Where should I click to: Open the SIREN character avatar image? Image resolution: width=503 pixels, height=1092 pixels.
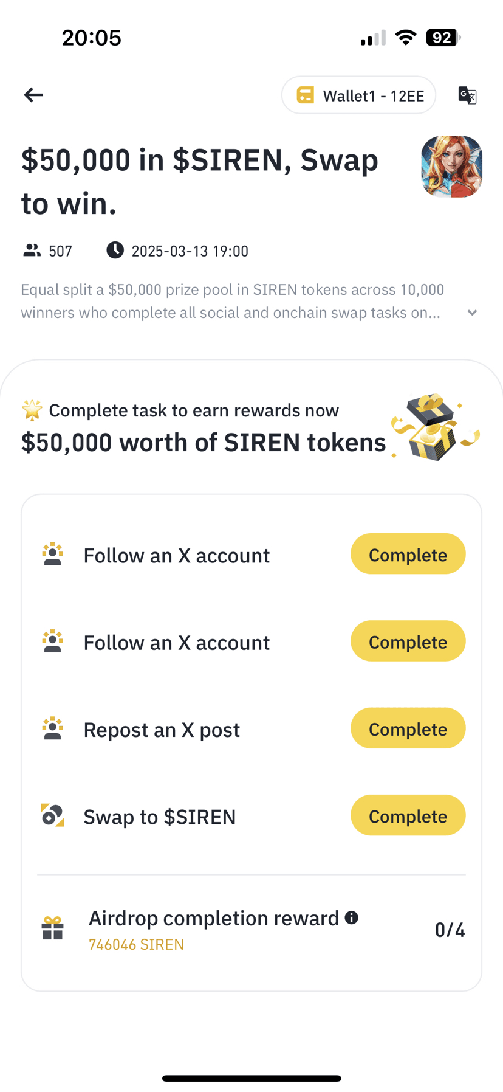(451, 167)
